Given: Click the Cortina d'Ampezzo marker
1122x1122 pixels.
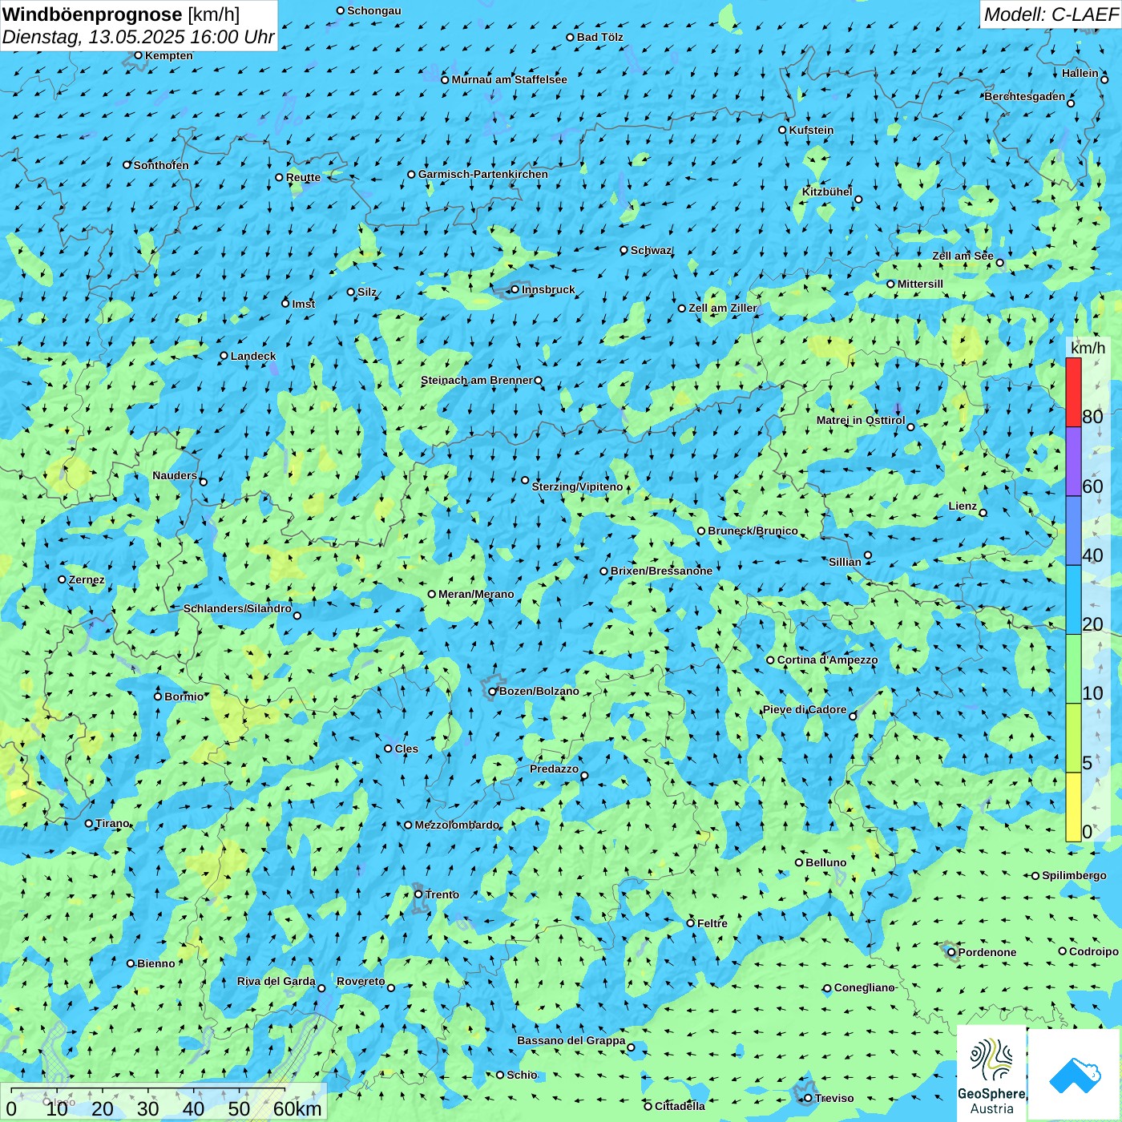Looking at the screenshot, I should 771,660.
